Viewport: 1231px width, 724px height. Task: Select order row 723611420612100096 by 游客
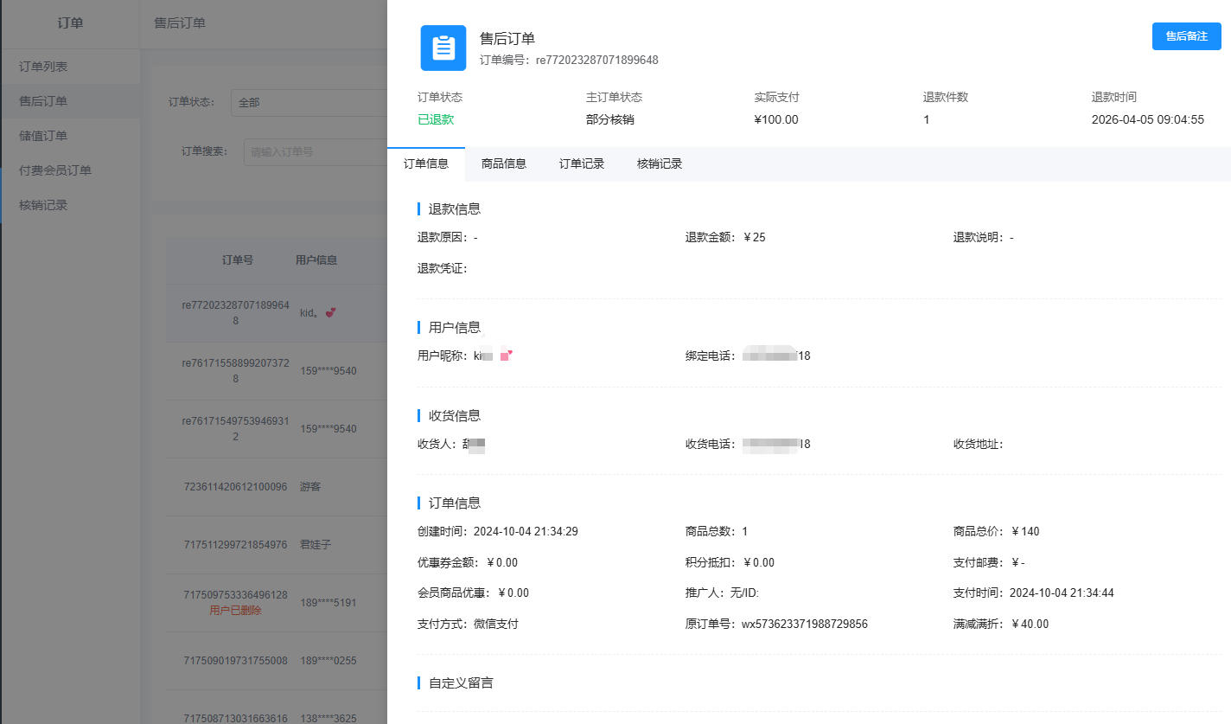tap(235, 487)
